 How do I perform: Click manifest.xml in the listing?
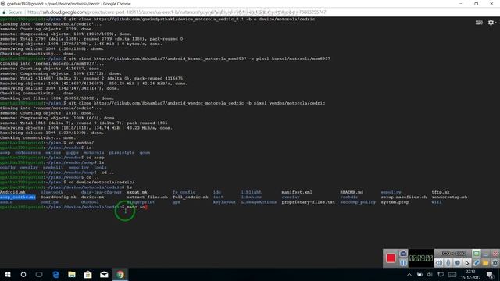tap(297, 192)
